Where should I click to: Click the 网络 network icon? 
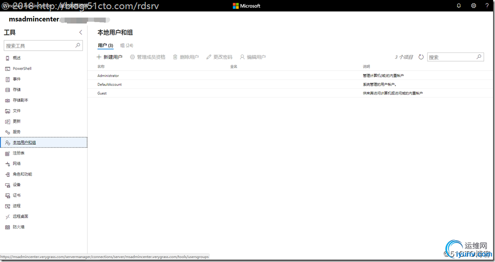(8, 164)
